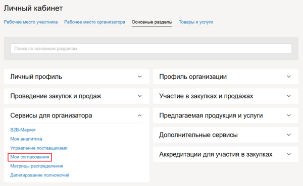The image size is (303, 186).
Task: Click Проведение закупок и продаж heading
Action: 56,96
